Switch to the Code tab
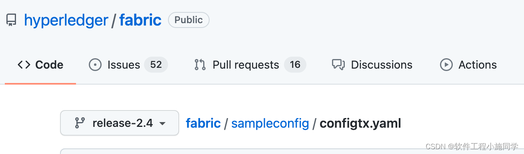Screen dimensions: 524x154 [x=40, y=65]
